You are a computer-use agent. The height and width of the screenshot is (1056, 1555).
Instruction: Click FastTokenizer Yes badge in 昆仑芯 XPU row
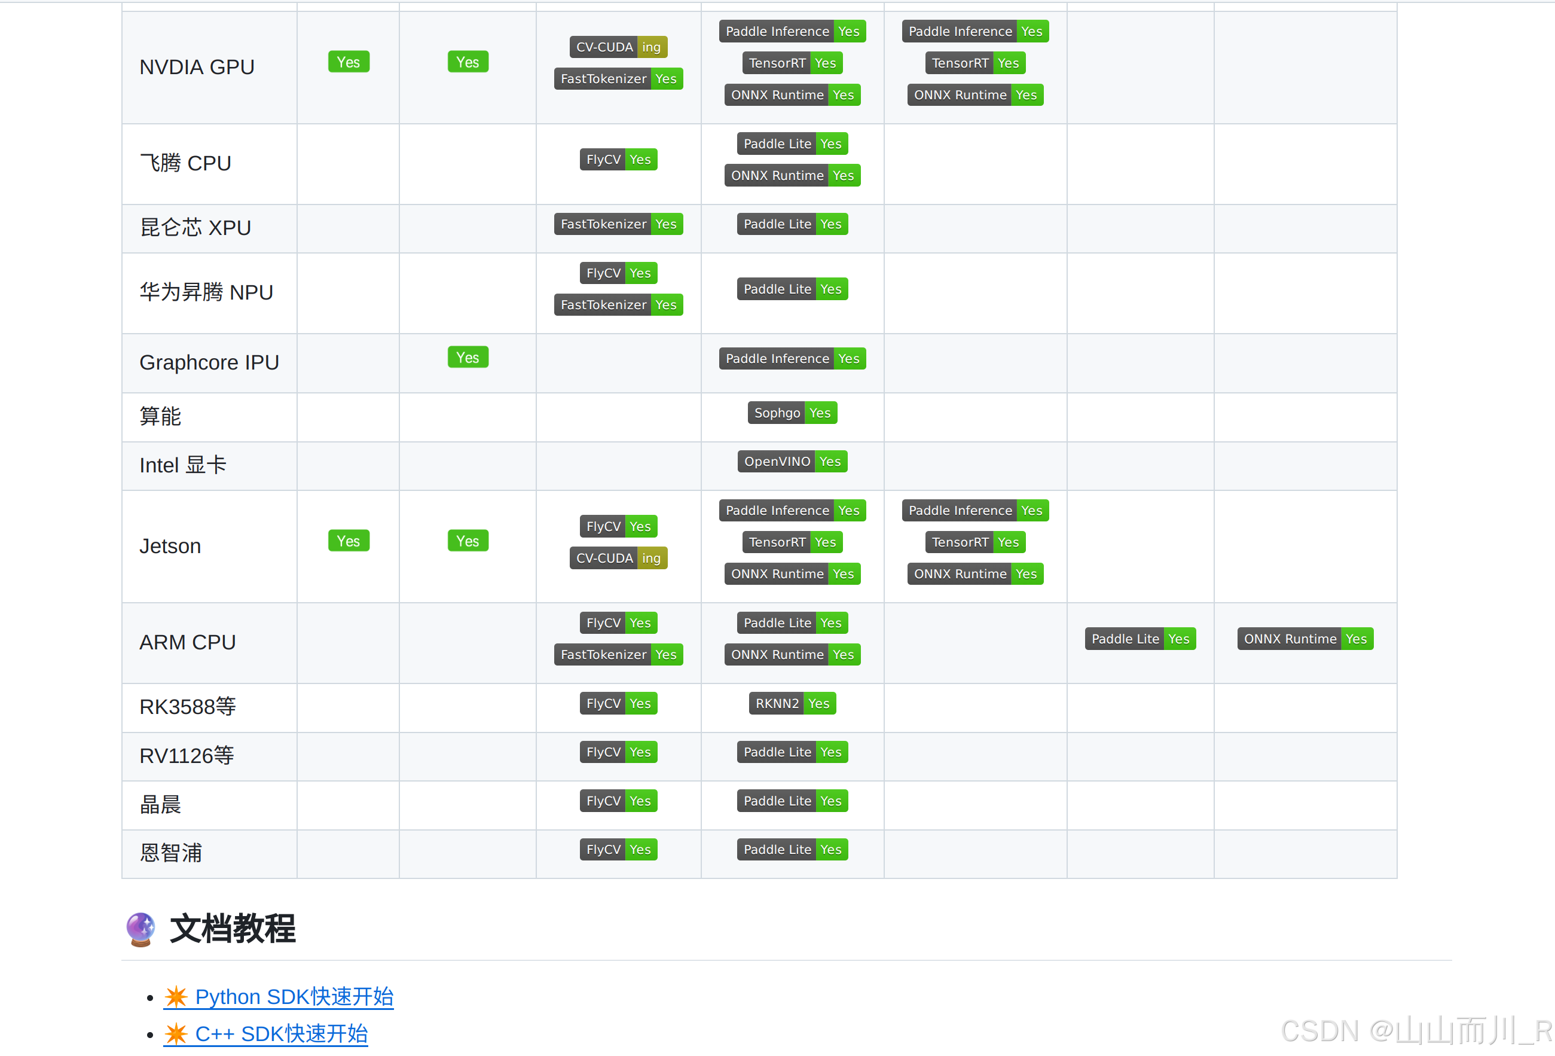[618, 224]
